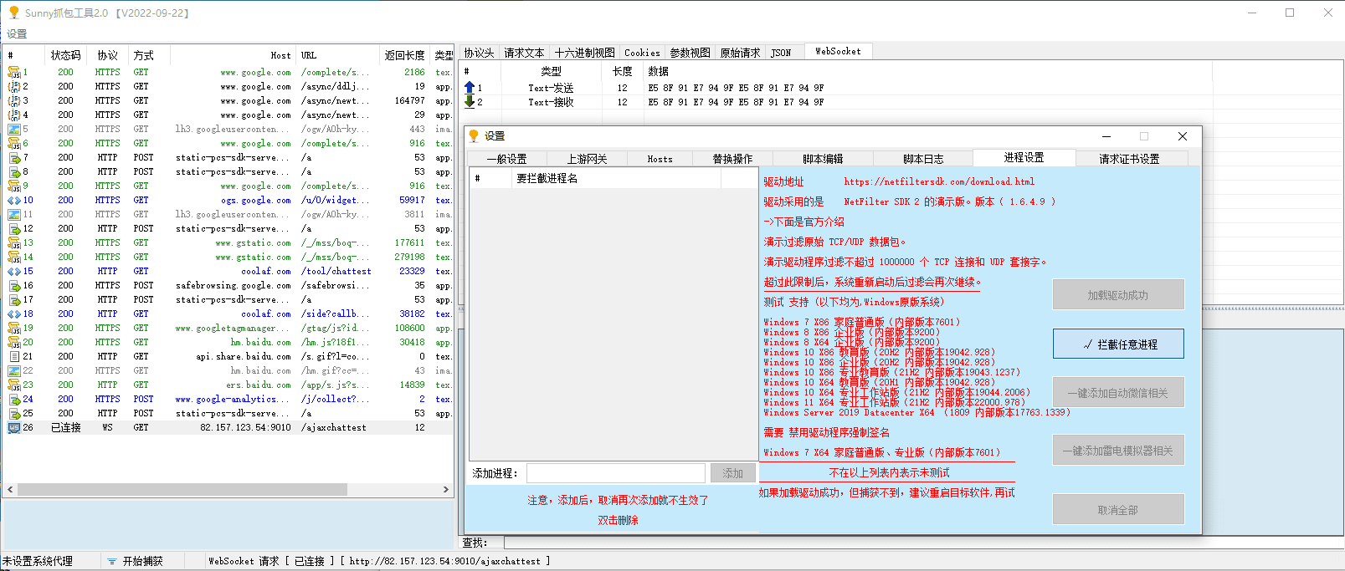
Task: Click the script icon of request 23
Action: (x=13, y=385)
